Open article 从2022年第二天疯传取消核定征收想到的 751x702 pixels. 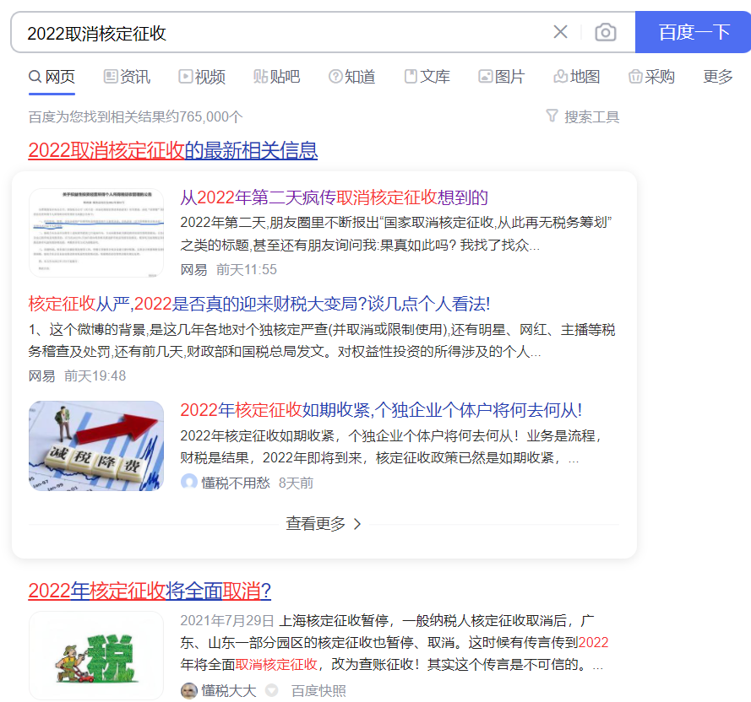pos(334,197)
